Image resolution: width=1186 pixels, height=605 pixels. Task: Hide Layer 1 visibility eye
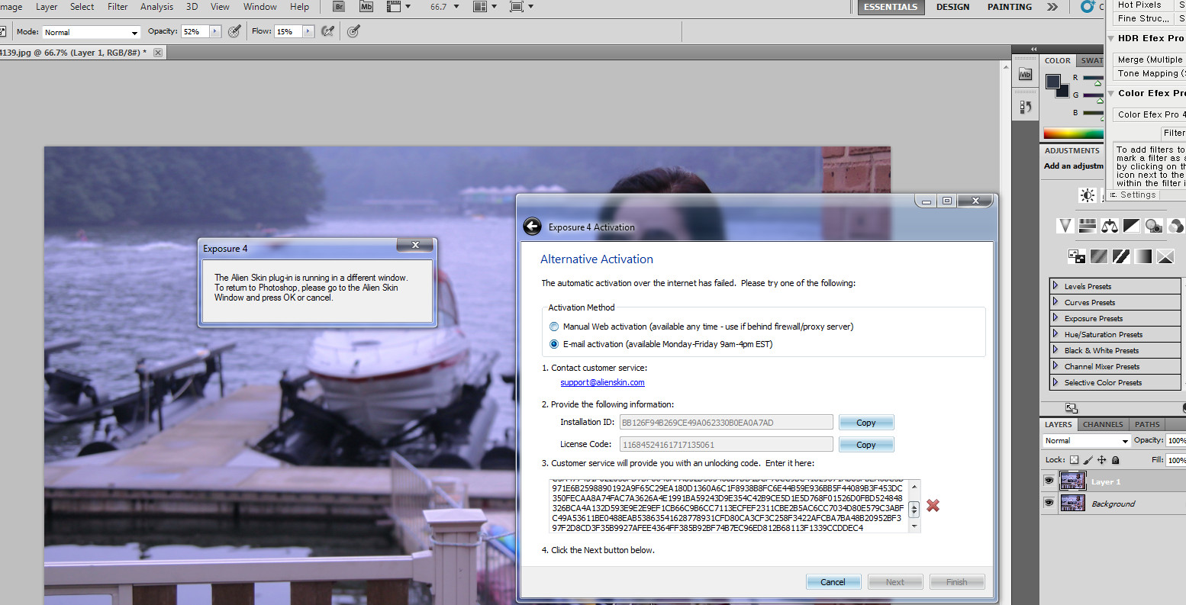(x=1049, y=481)
